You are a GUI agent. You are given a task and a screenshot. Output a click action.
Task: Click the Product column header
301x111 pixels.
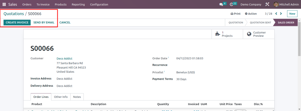coord(37,104)
